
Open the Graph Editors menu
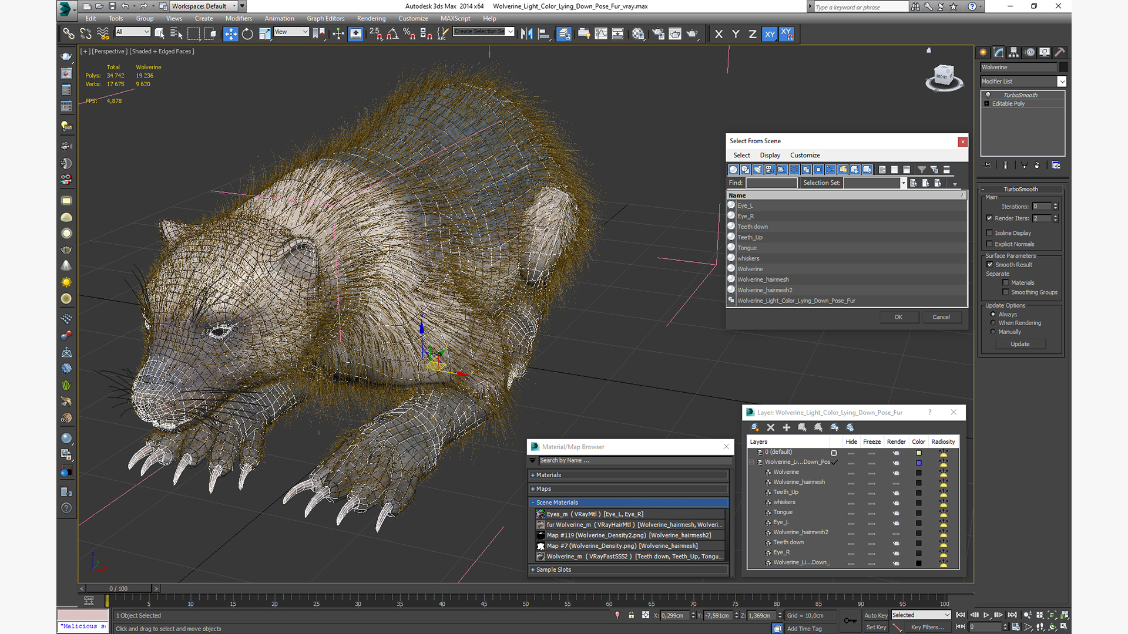pyautogui.click(x=325, y=19)
